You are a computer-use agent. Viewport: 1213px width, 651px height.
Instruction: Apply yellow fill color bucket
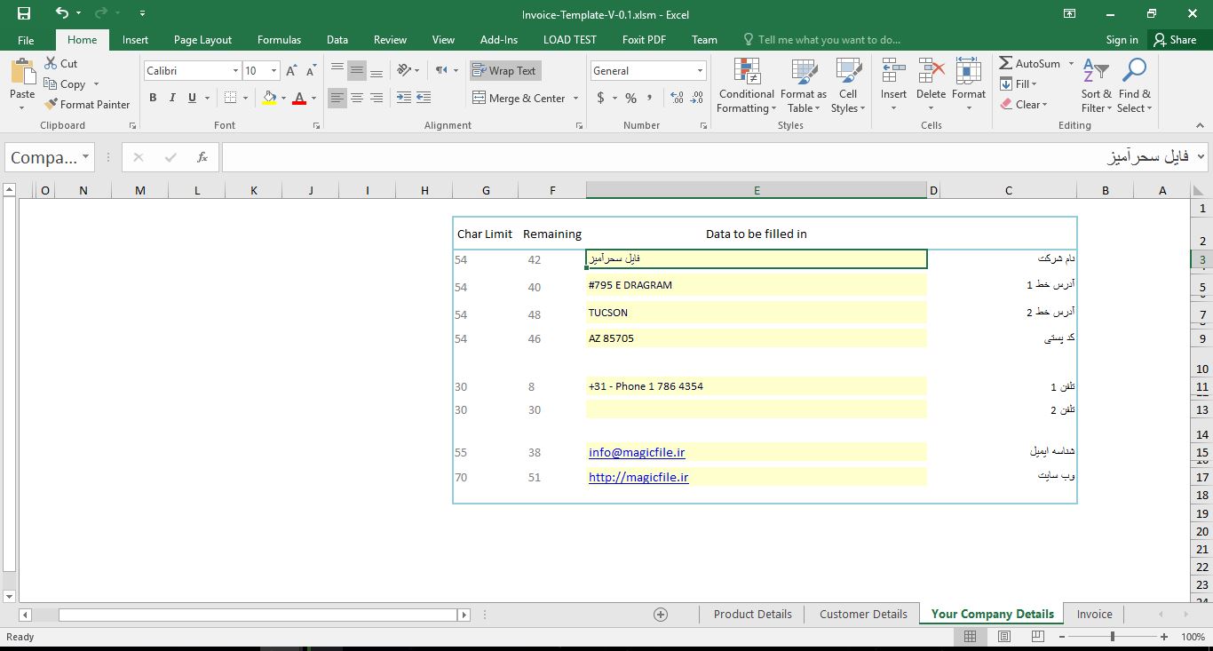pyautogui.click(x=269, y=98)
